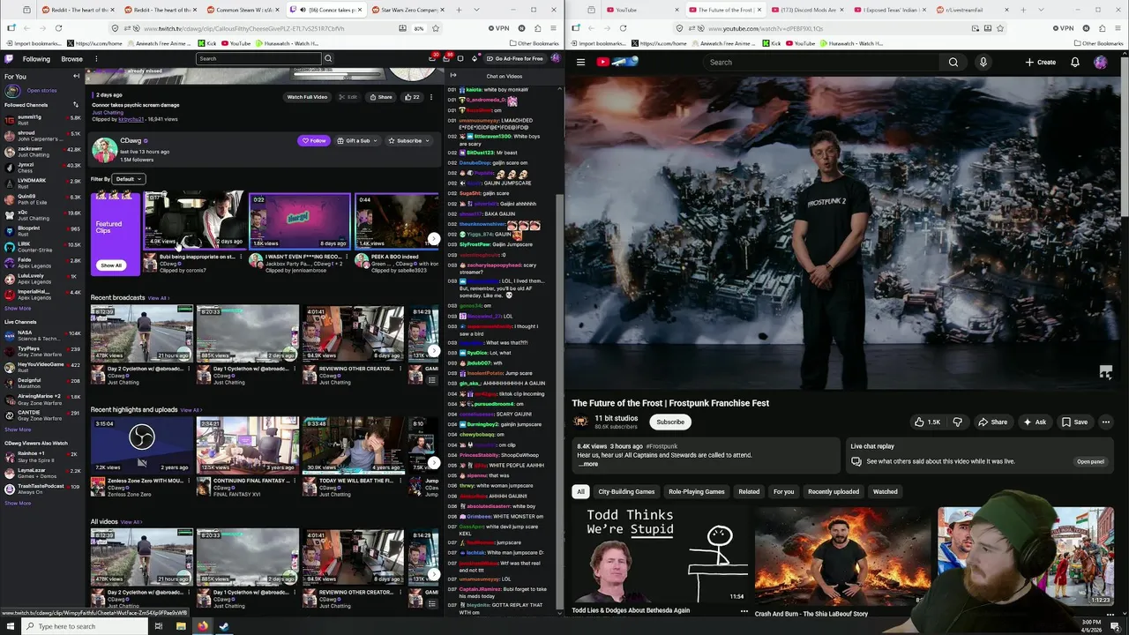This screenshot has height=635, width=1129.
Task: Open YouTube notifications bell
Action: click(1075, 63)
